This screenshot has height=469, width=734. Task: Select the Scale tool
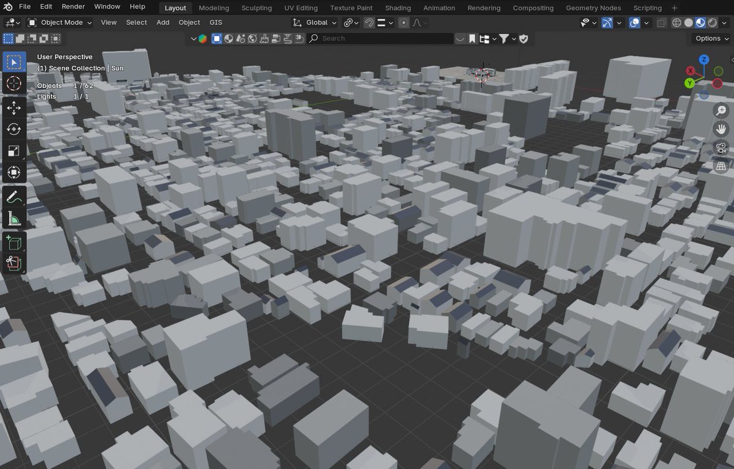click(x=14, y=151)
